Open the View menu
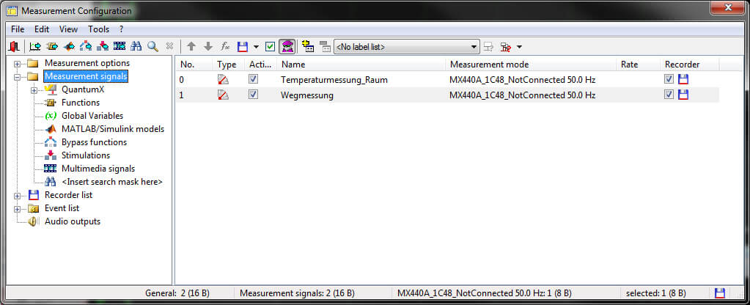Image resolution: width=750 pixels, height=305 pixels. (68, 29)
